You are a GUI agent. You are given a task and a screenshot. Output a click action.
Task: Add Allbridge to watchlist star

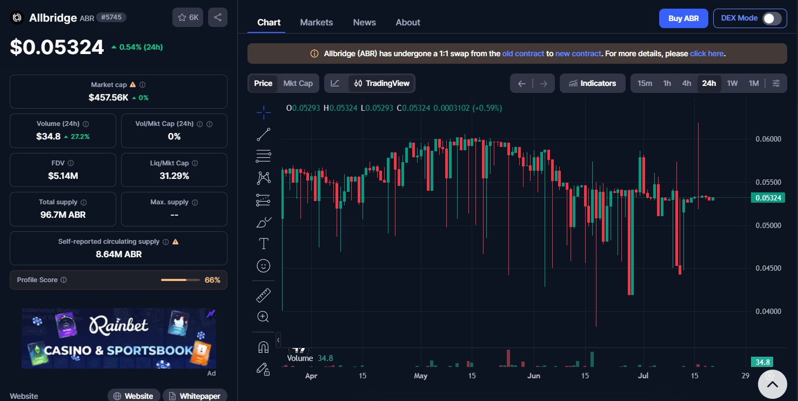pyautogui.click(x=187, y=17)
